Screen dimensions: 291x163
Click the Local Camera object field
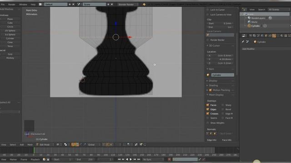pyautogui.click(x=220, y=35)
